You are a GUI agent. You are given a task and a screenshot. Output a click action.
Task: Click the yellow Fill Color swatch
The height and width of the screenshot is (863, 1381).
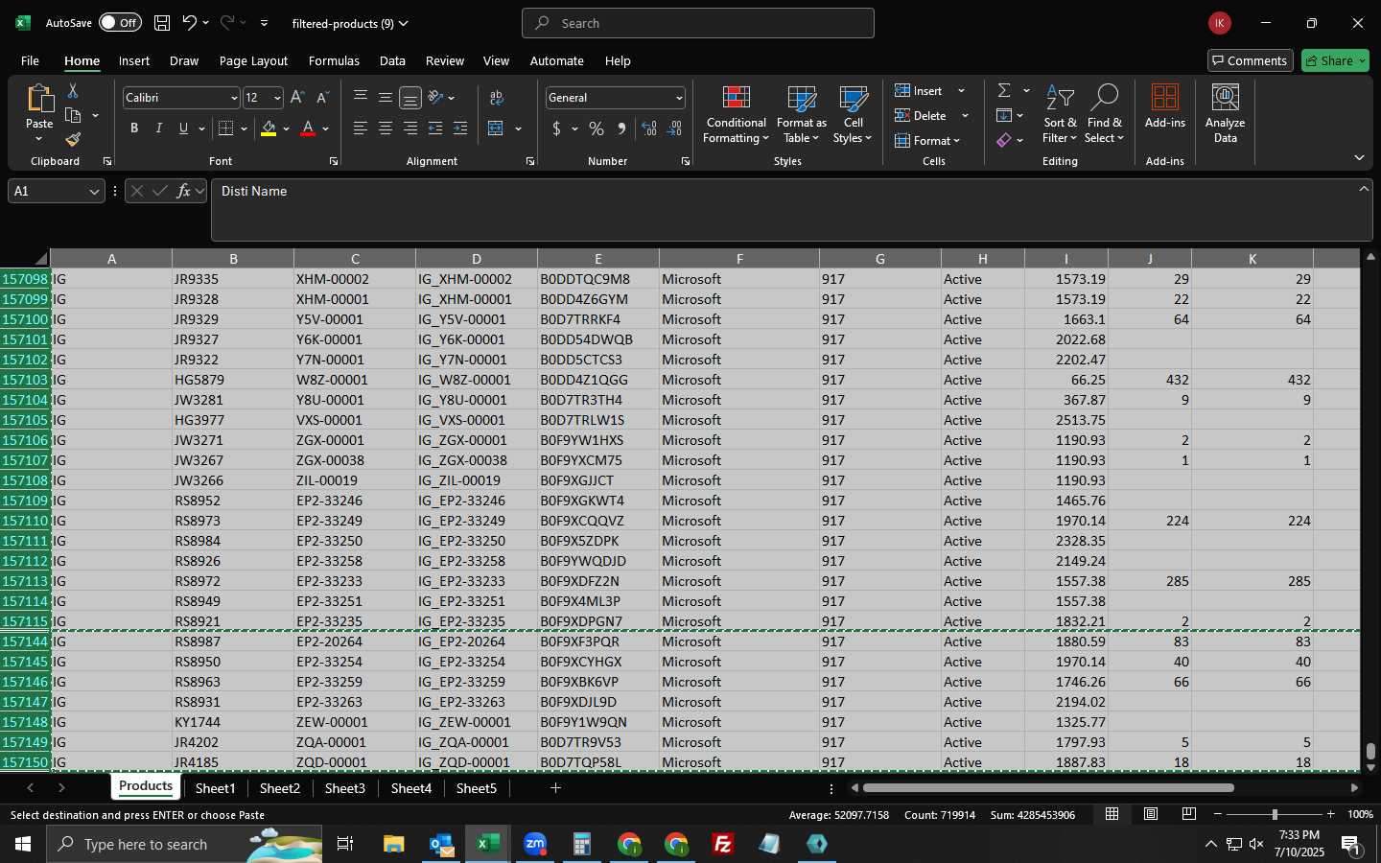pyautogui.click(x=269, y=128)
